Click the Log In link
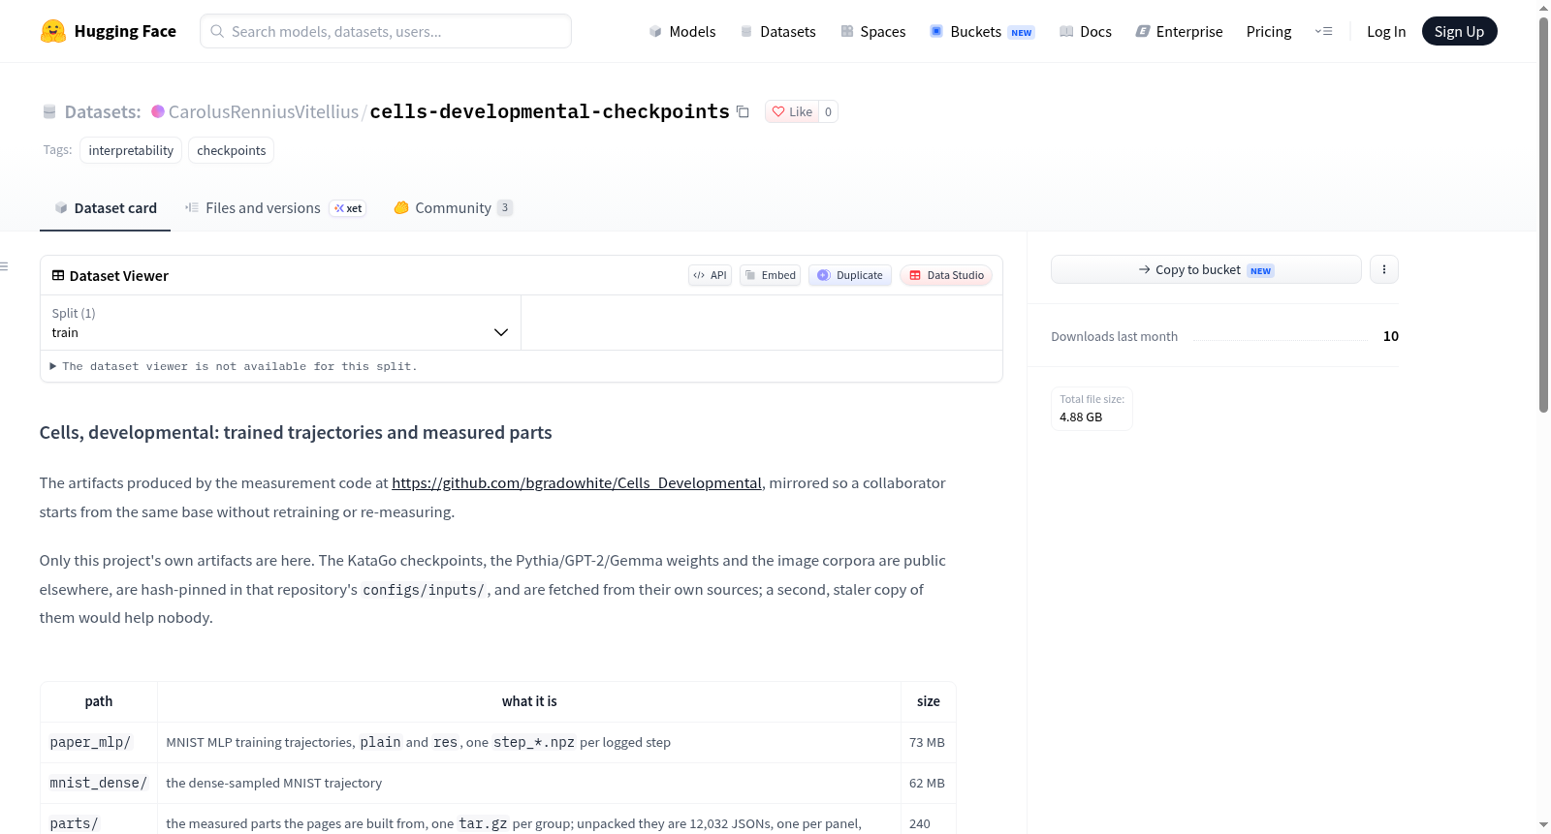The height and width of the screenshot is (834, 1551). click(1386, 31)
